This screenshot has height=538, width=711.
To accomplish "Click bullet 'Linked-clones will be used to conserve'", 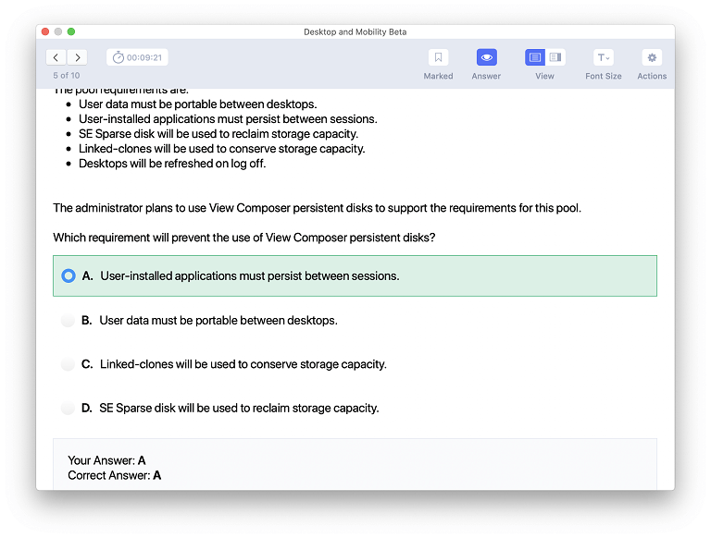I will point(222,149).
